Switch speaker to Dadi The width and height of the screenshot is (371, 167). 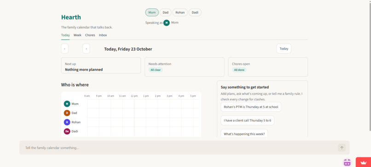click(195, 12)
